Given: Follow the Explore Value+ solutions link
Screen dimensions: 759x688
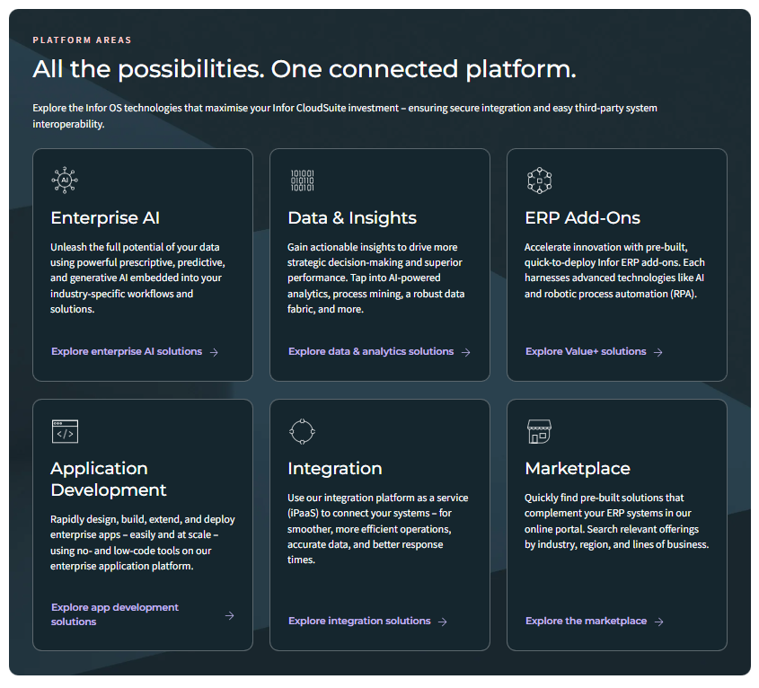Looking at the screenshot, I should click(x=586, y=351).
